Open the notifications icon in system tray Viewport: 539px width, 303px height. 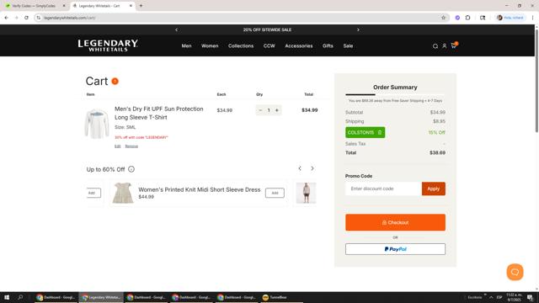530,297
